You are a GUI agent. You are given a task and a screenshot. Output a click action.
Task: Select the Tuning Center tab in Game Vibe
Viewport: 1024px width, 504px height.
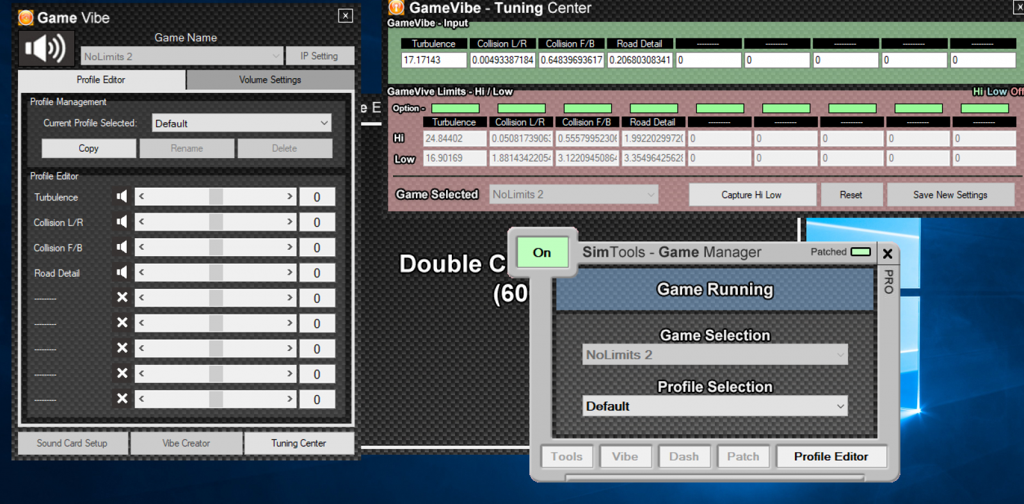299,443
